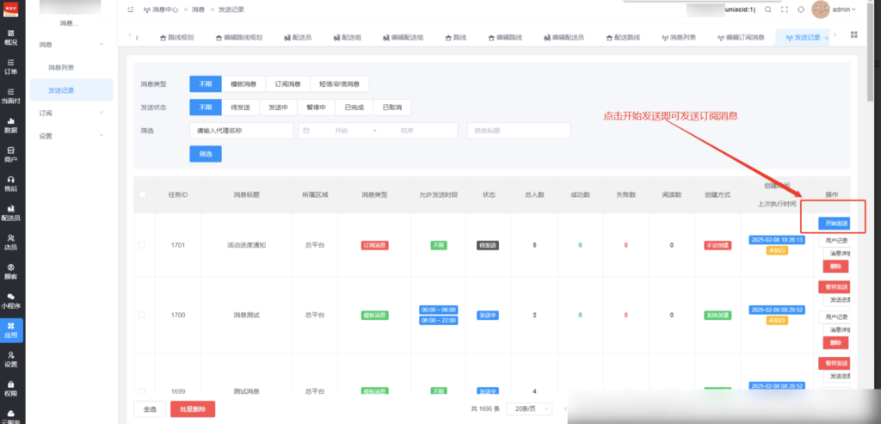The width and height of the screenshot is (881, 424).
Task: Select 暂停中 send status filter
Action: (317, 108)
